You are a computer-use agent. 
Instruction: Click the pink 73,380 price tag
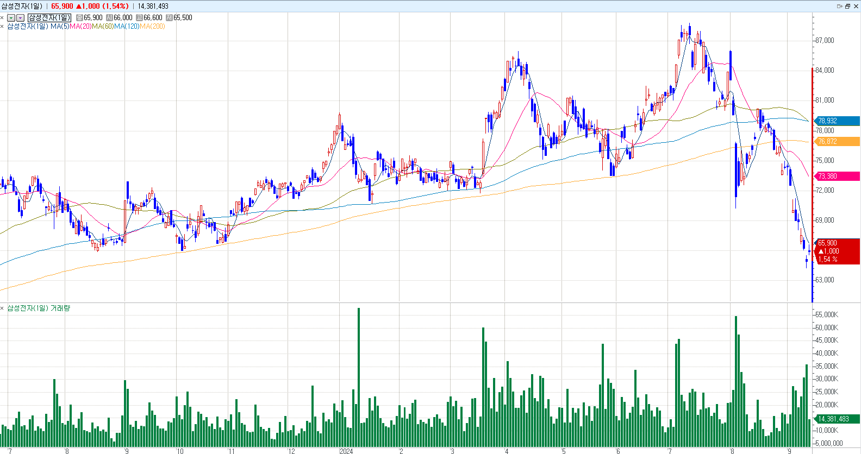(x=836, y=176)
